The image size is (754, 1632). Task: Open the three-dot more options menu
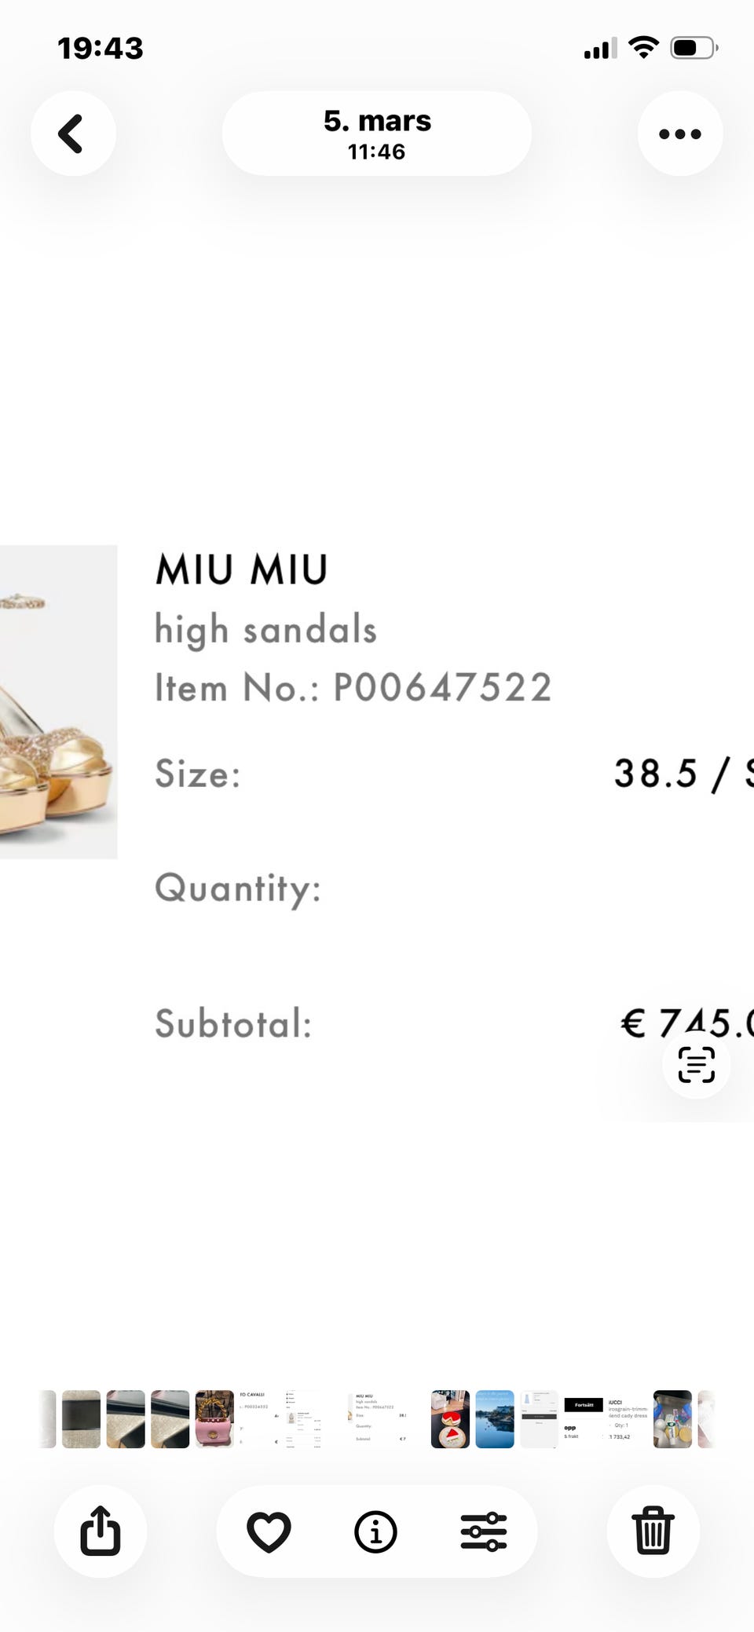tap(679, 134)
